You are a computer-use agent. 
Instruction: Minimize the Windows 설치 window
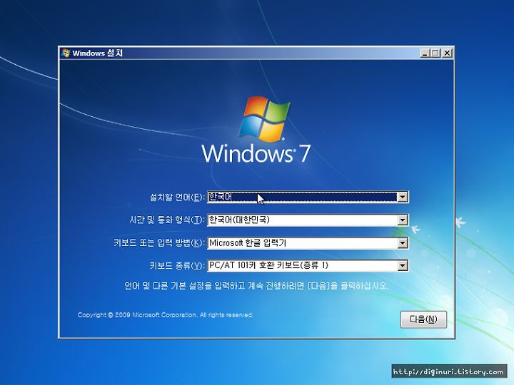click(x=425, y=53)
